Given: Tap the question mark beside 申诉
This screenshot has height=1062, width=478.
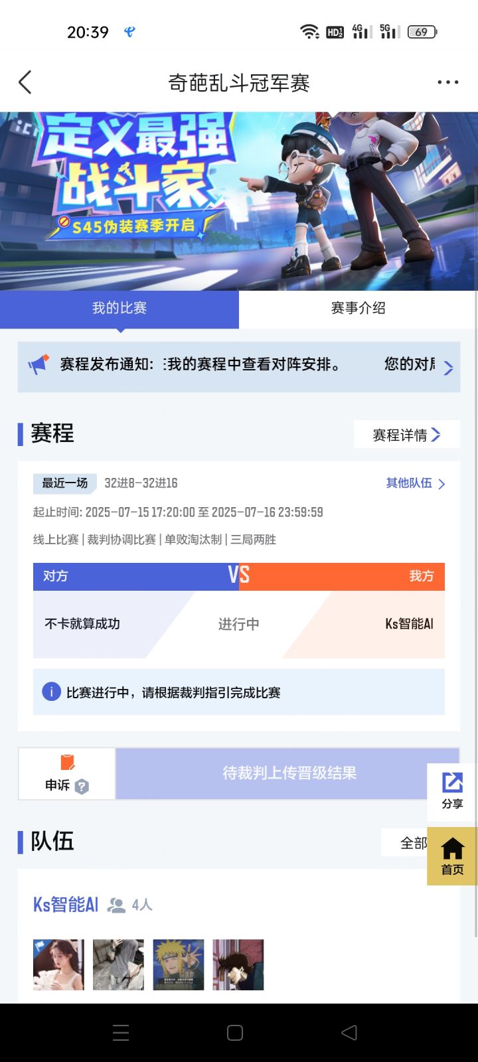Looking at the screenshot, I should 82,787.
